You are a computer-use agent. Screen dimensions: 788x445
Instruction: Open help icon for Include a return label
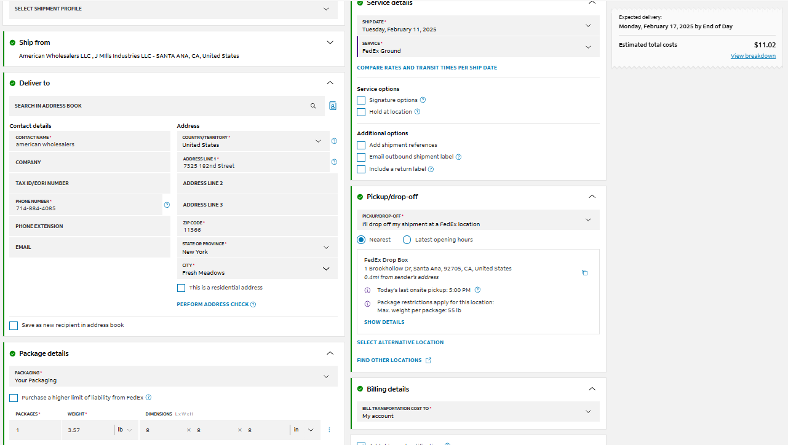(431, 169)
